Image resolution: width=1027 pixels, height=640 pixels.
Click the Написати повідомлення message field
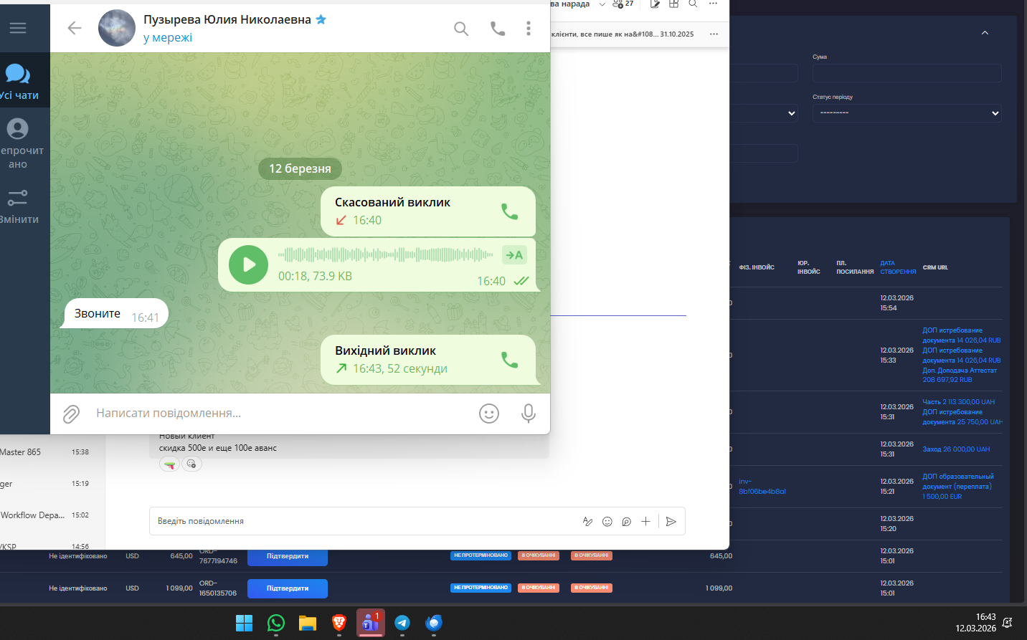point(280,414)
